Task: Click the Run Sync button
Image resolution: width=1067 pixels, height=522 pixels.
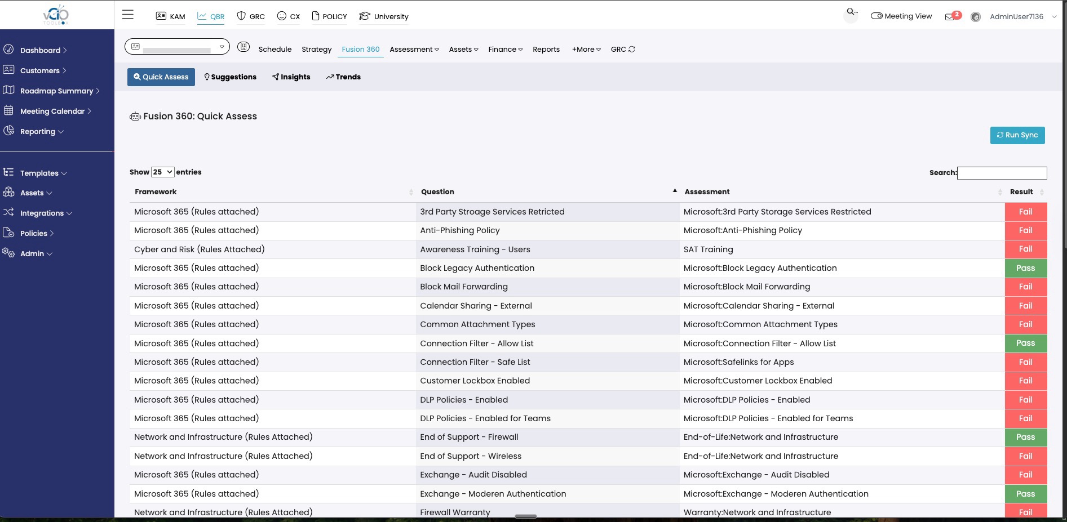Action: (1017, 135)
